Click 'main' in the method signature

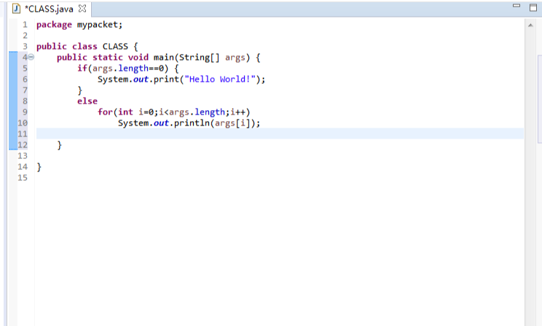click(x=163, y=58)
